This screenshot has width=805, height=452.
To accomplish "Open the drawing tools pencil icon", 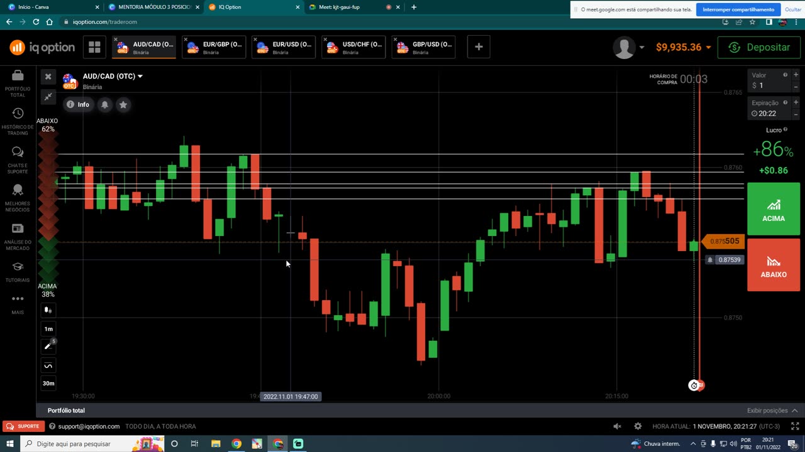I will 48,346.
